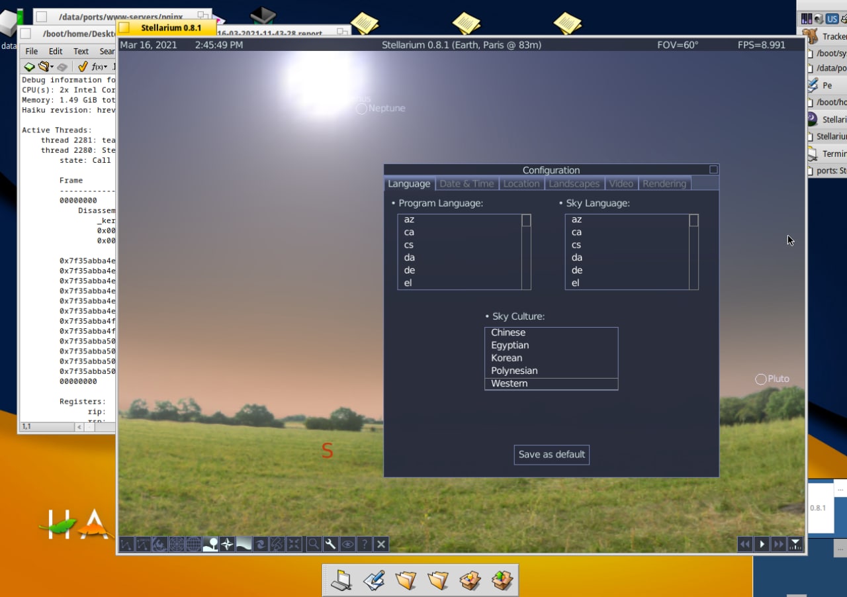847x597 pixels.
Task: Choose 'el' in Program Language list
Action: pyautogui.click(x=459, y=283)
